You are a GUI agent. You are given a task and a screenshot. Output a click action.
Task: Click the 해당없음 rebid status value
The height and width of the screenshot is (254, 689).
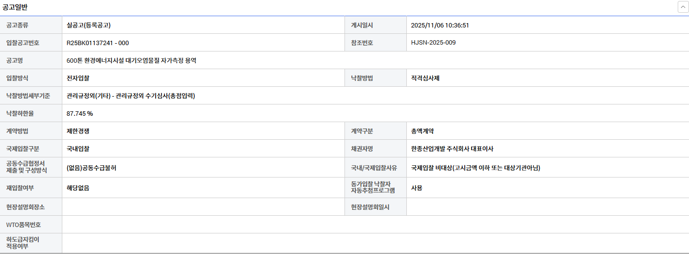click(78, 188)
